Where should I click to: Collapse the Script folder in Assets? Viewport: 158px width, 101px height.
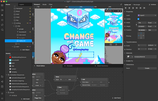pos(7,93)
